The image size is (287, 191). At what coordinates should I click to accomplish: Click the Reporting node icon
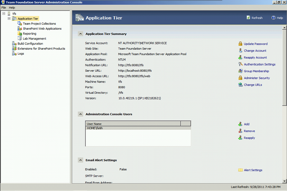coord(20,34)
